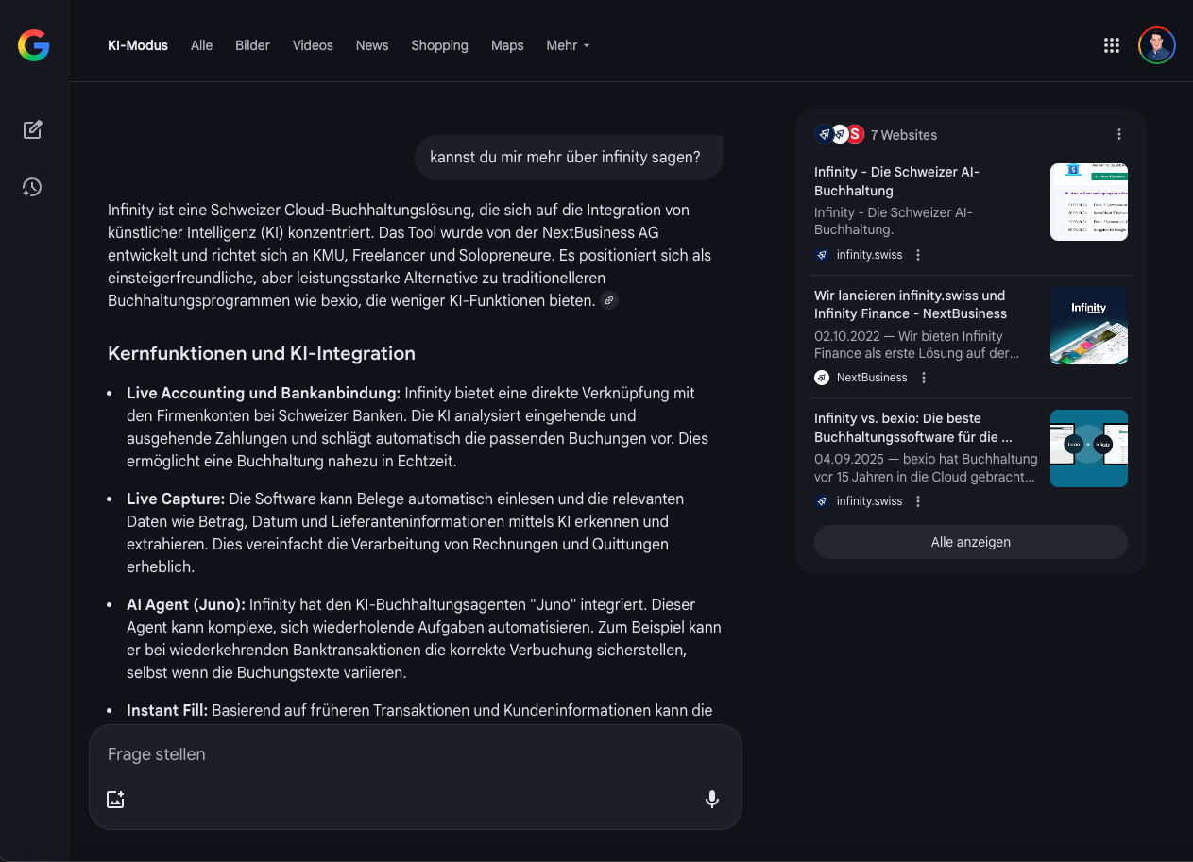Open 'Wir lancieren infinity.swiss' article link

click(911, 304)
